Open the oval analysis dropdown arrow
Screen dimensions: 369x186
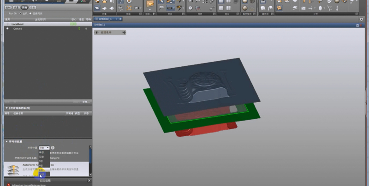tap(324, 8)
